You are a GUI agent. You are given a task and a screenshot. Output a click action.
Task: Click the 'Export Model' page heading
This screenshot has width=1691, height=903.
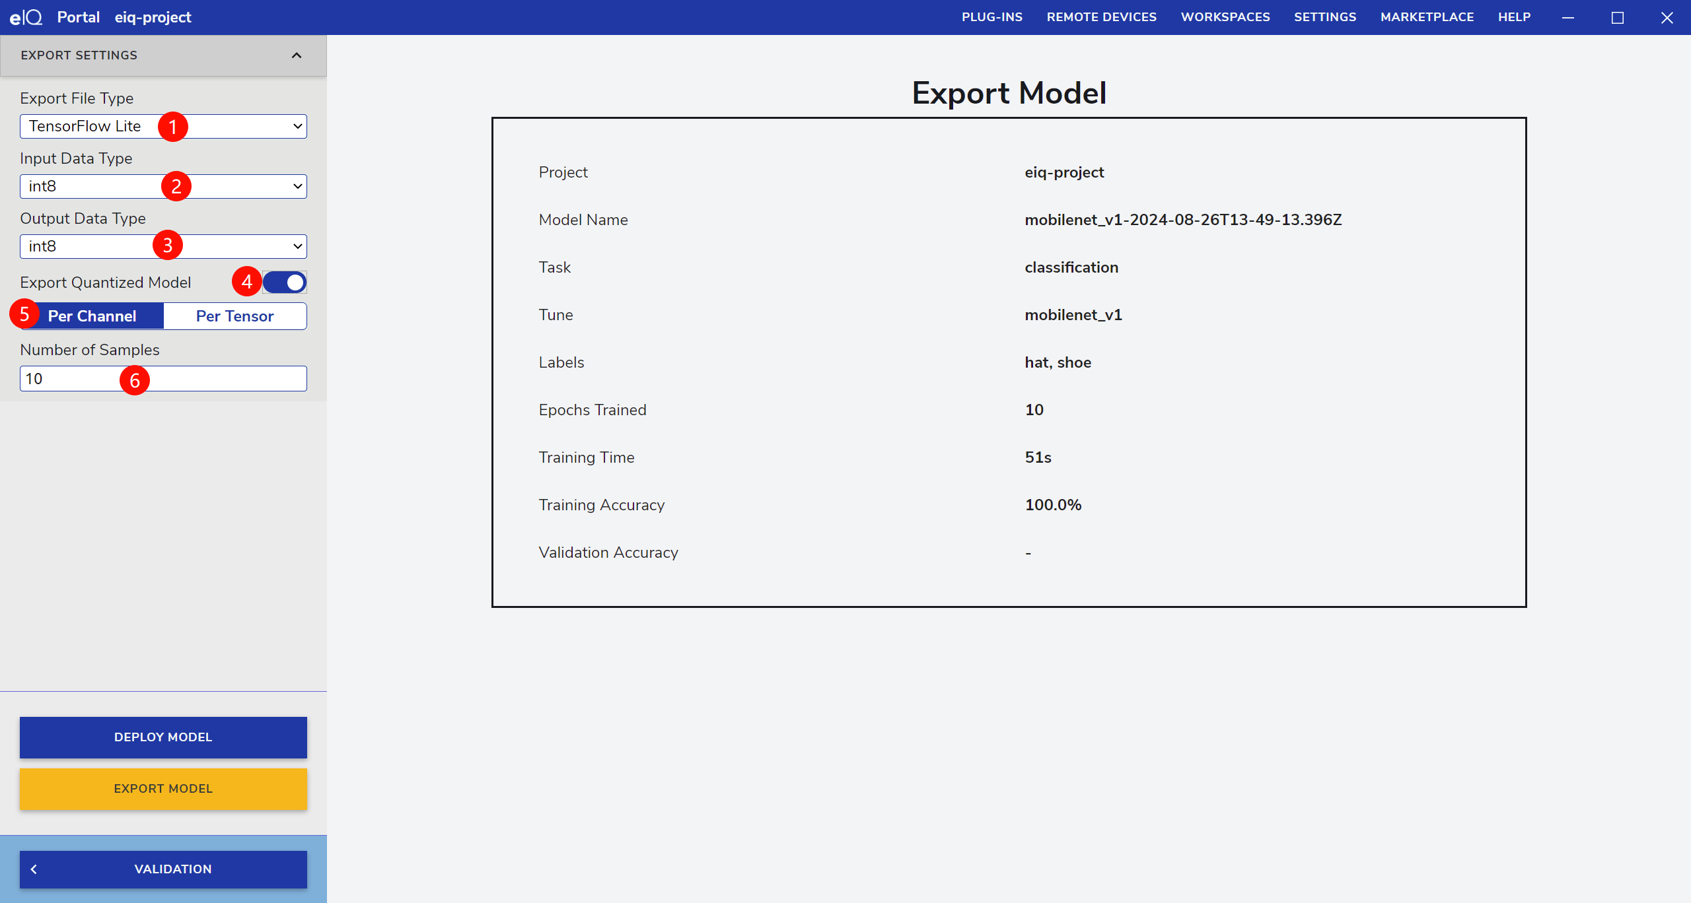1009,92
